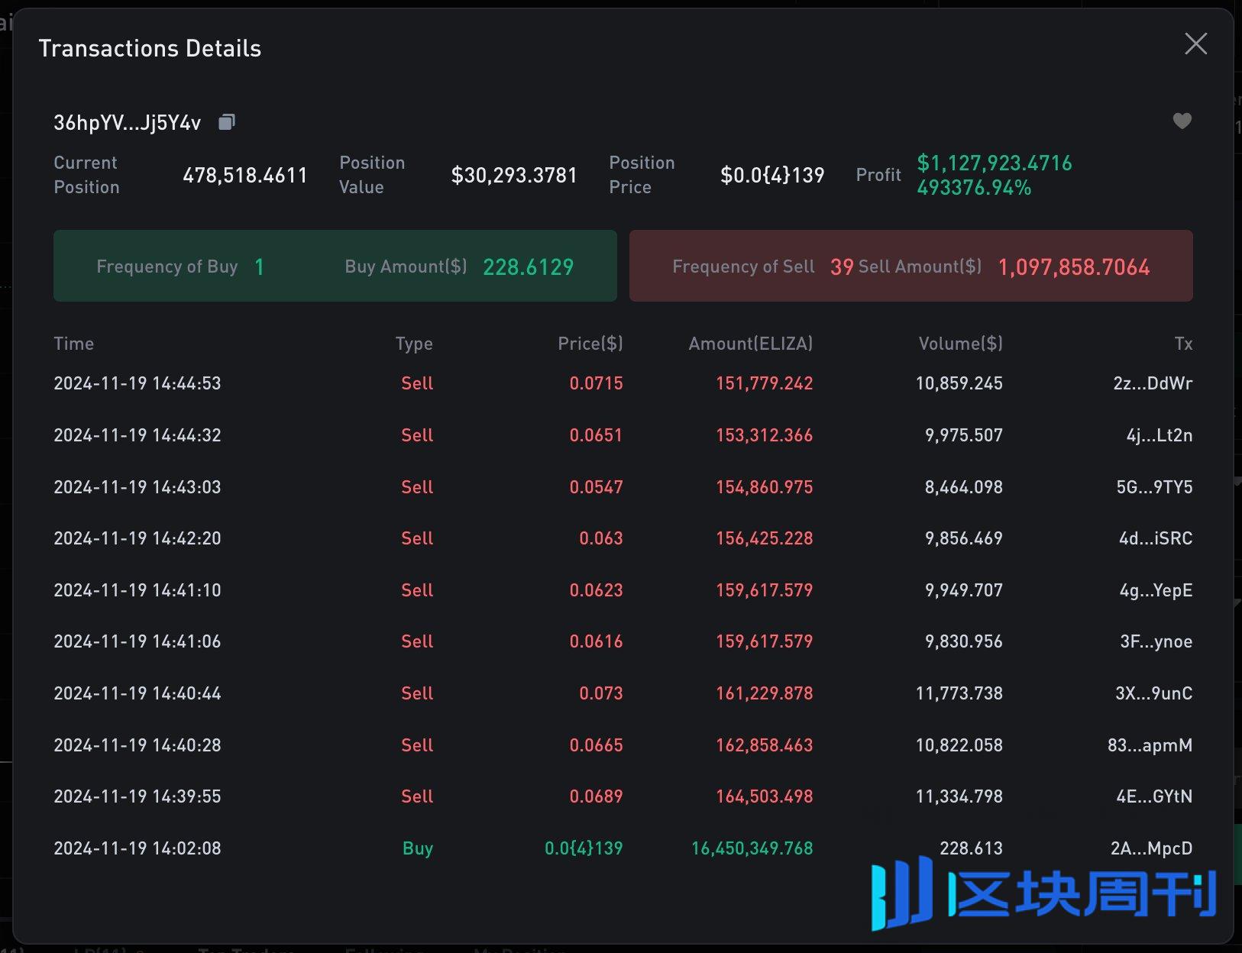Click the Frequency of Buy count 1
1242x953 pixels.
pyautogui.click(x=260, y=267)
